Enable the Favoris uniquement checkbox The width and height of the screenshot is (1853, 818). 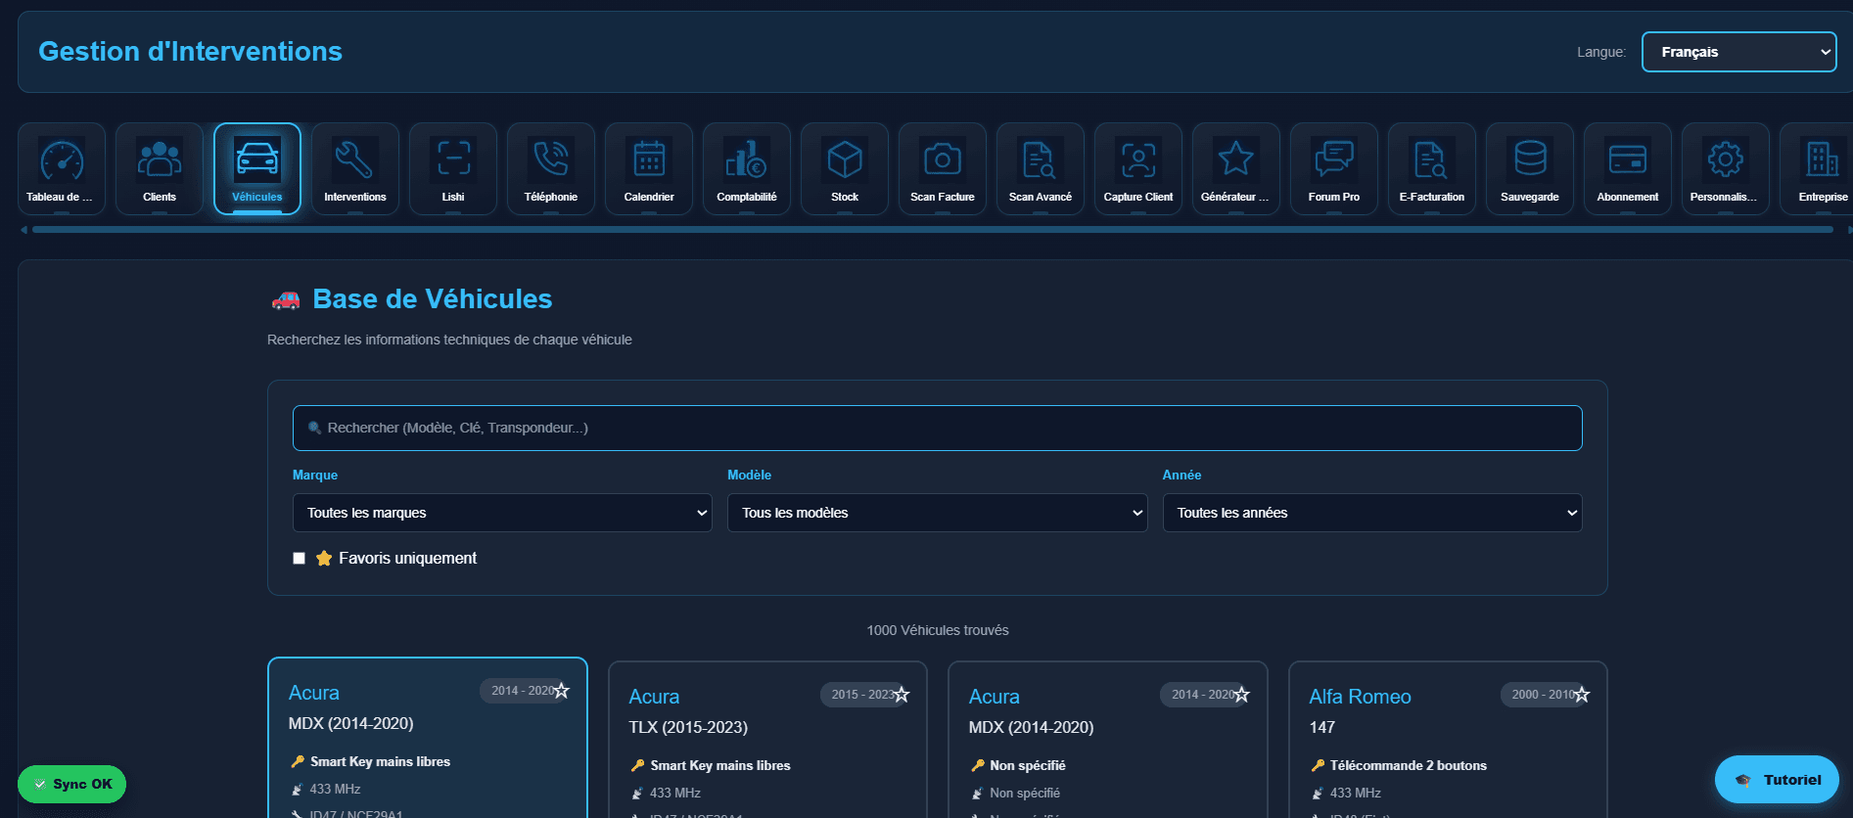(299, 559)
